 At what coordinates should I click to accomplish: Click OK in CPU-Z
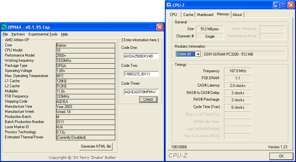(x=281, y=156)
